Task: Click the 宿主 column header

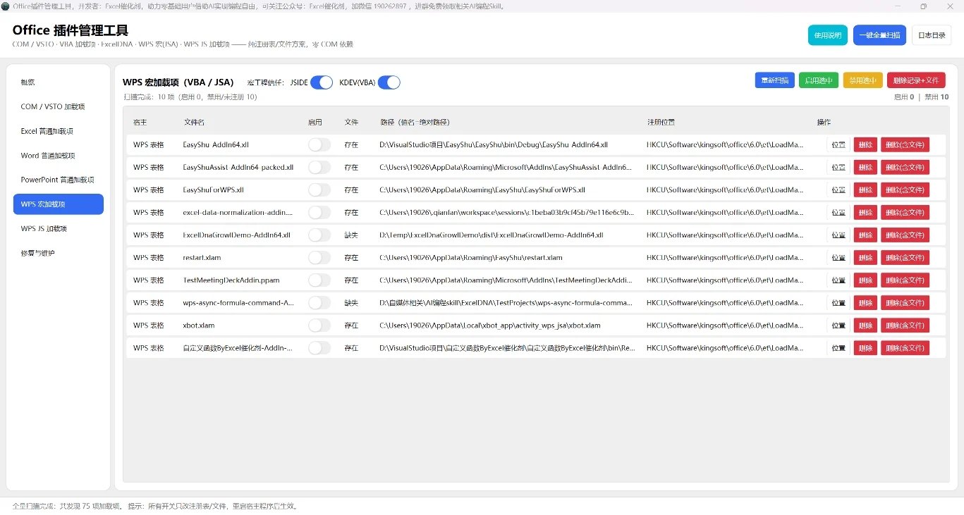Action: coord(140,122)
